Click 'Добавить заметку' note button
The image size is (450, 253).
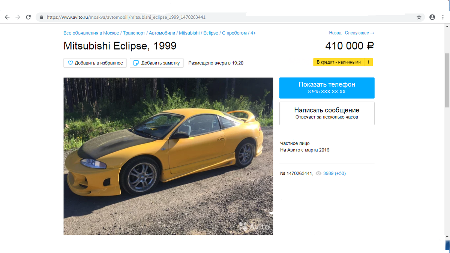156,63
